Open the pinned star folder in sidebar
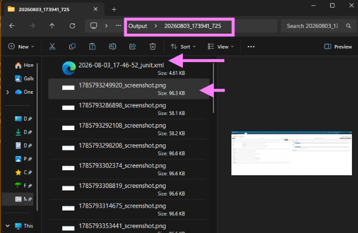The image size is (358, 233). tap(23, 172)
